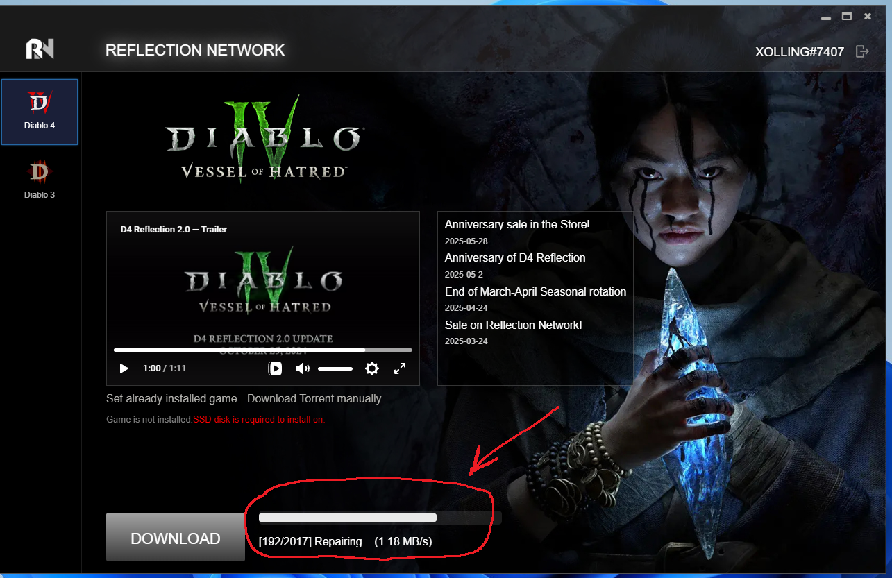This screenshot has height=578, width=892.
Task: Click the repair progress bar
Action: 380,518
